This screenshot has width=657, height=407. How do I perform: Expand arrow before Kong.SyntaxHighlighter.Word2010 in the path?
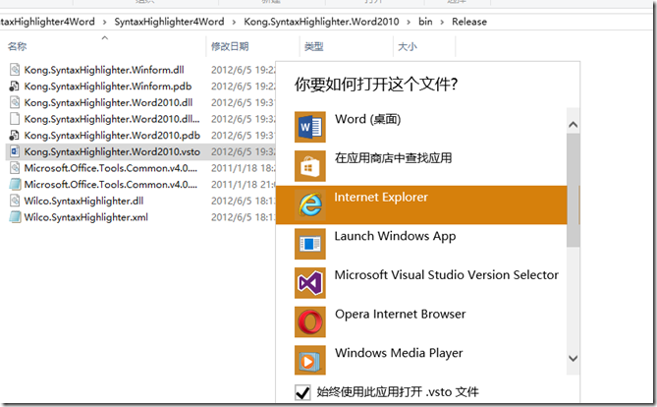pyautogui.click(x=235, y=22)
